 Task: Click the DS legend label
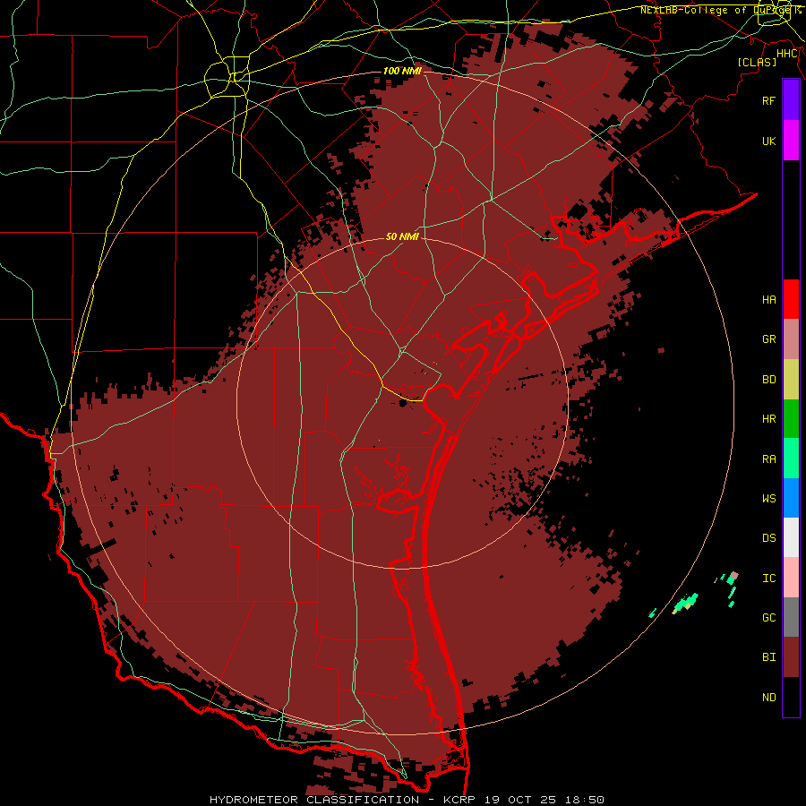point(768,538)
